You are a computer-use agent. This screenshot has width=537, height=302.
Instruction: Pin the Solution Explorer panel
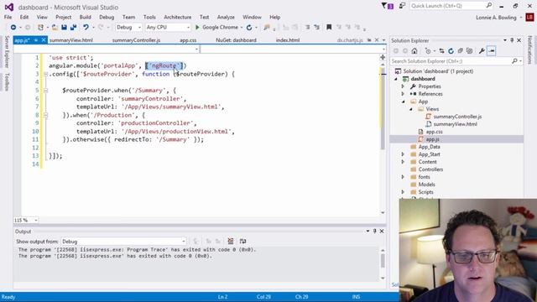coord(512,40)
